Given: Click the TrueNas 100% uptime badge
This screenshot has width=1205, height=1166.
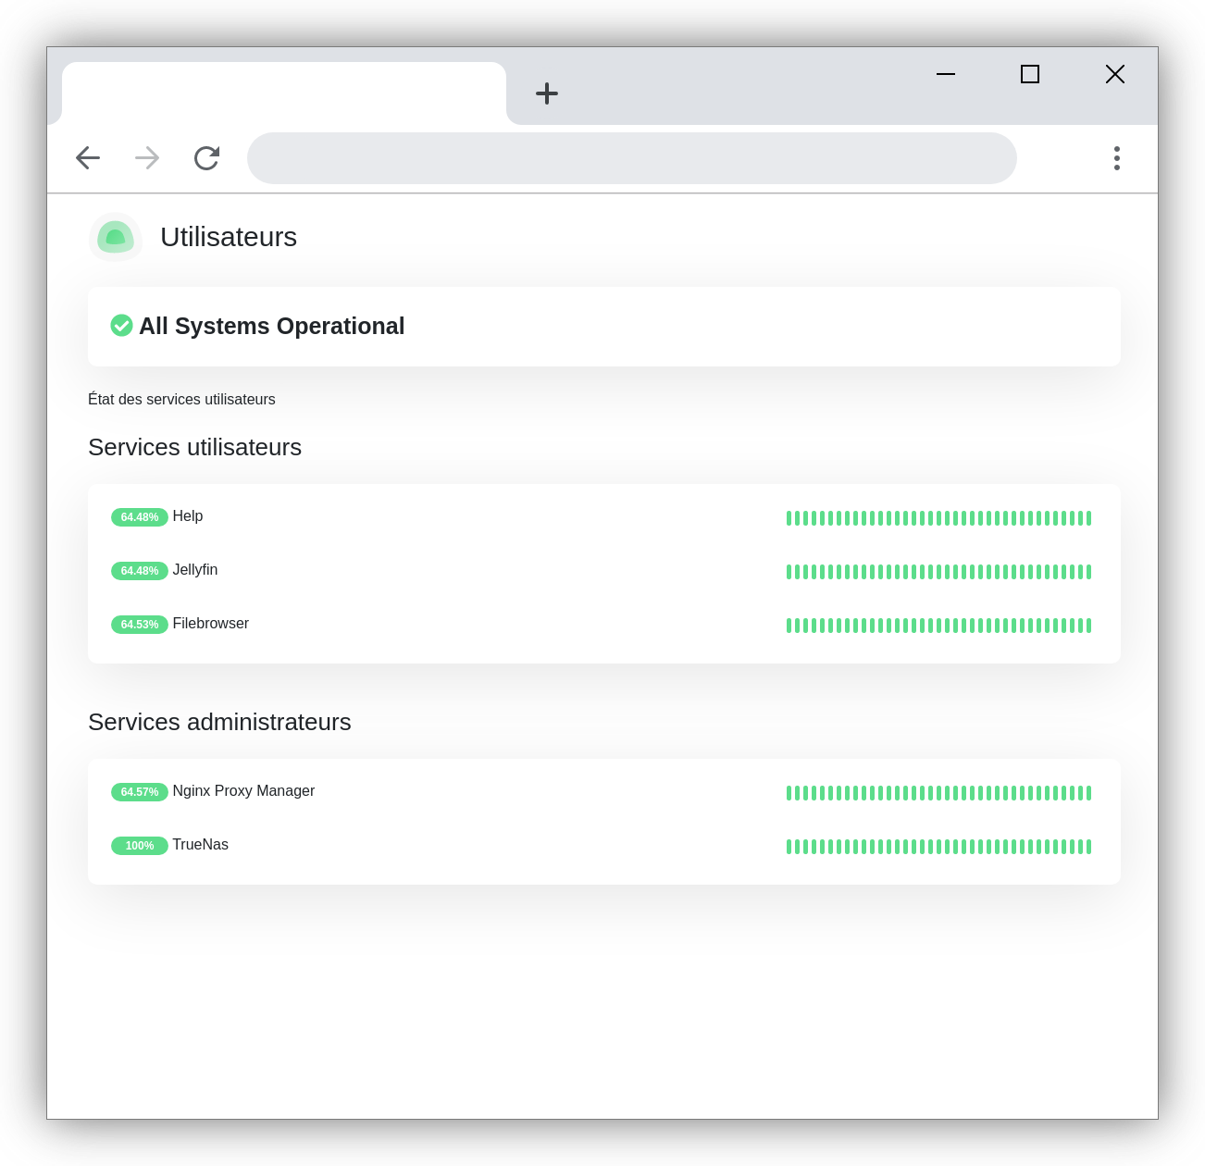Looking at the screenshot, I should click(x=140, y=846).
